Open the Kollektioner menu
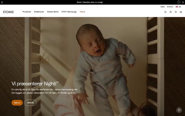 (39, 12)
